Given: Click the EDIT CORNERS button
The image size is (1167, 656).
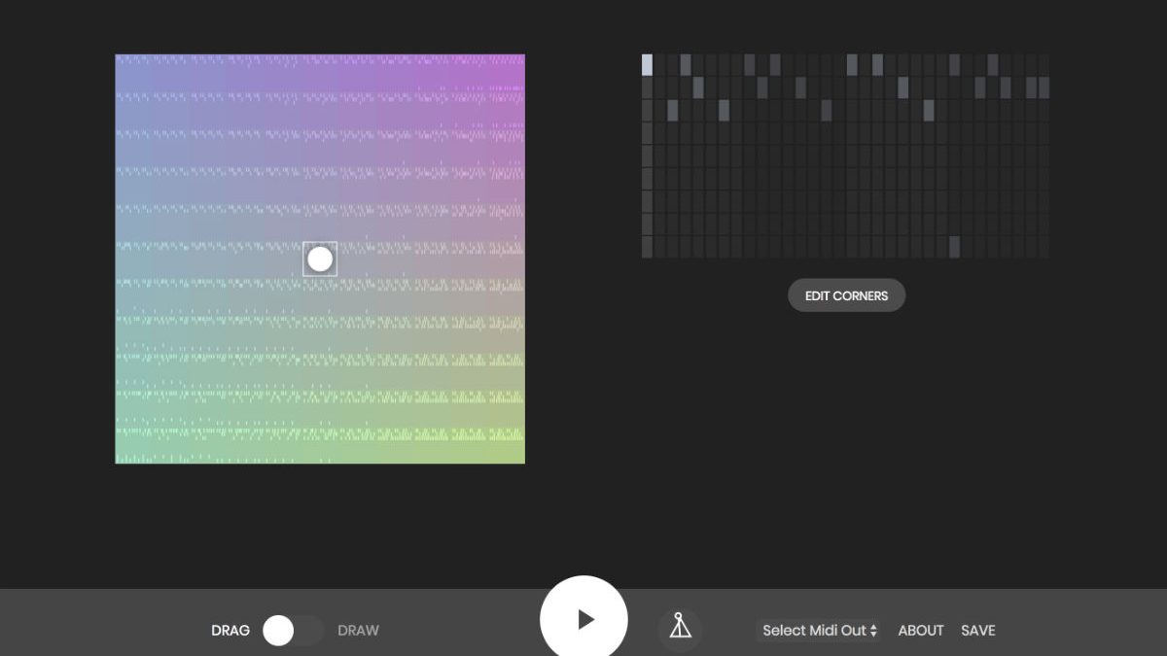Looking at the screenshot, I should coord(846,295).
